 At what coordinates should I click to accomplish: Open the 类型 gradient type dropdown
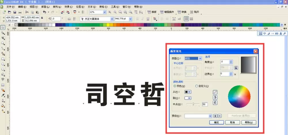coord(193,58)
